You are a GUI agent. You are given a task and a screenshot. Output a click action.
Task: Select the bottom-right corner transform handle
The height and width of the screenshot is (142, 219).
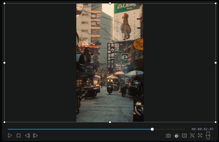tap(215, 122)
